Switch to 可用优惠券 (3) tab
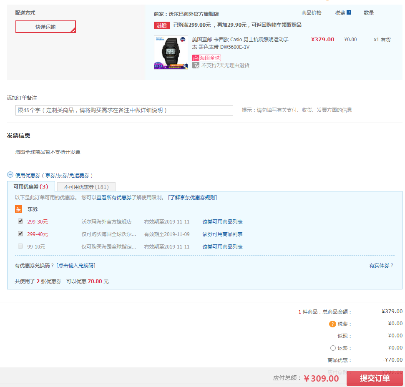Image resolution: width=405 pixels, height=387 pixels. (31, 187)
